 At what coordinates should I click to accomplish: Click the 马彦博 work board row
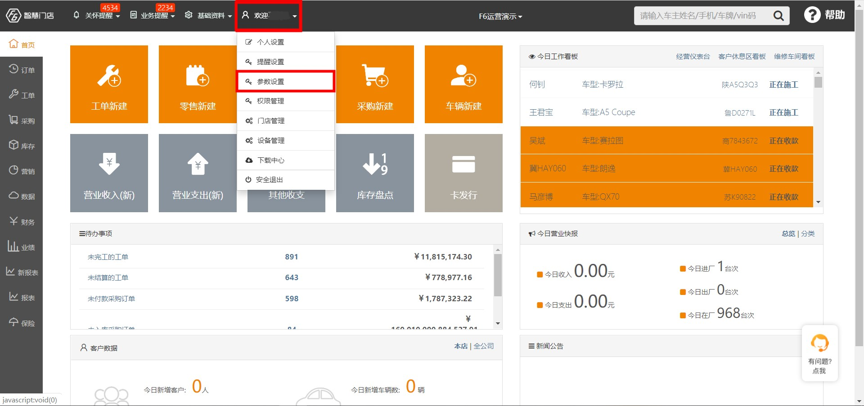[667, 196]
